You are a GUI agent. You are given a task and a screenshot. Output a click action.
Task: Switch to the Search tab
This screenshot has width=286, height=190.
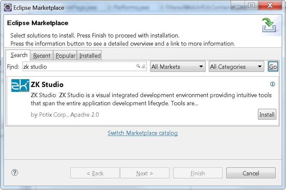tap(18, 55)
